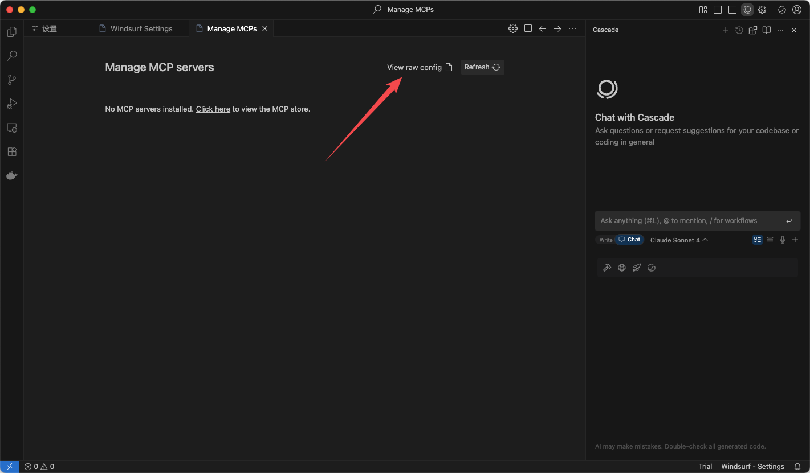Open Run and Debug view
This screenshot has width=810, height=473.
click(x=11, y=104)
